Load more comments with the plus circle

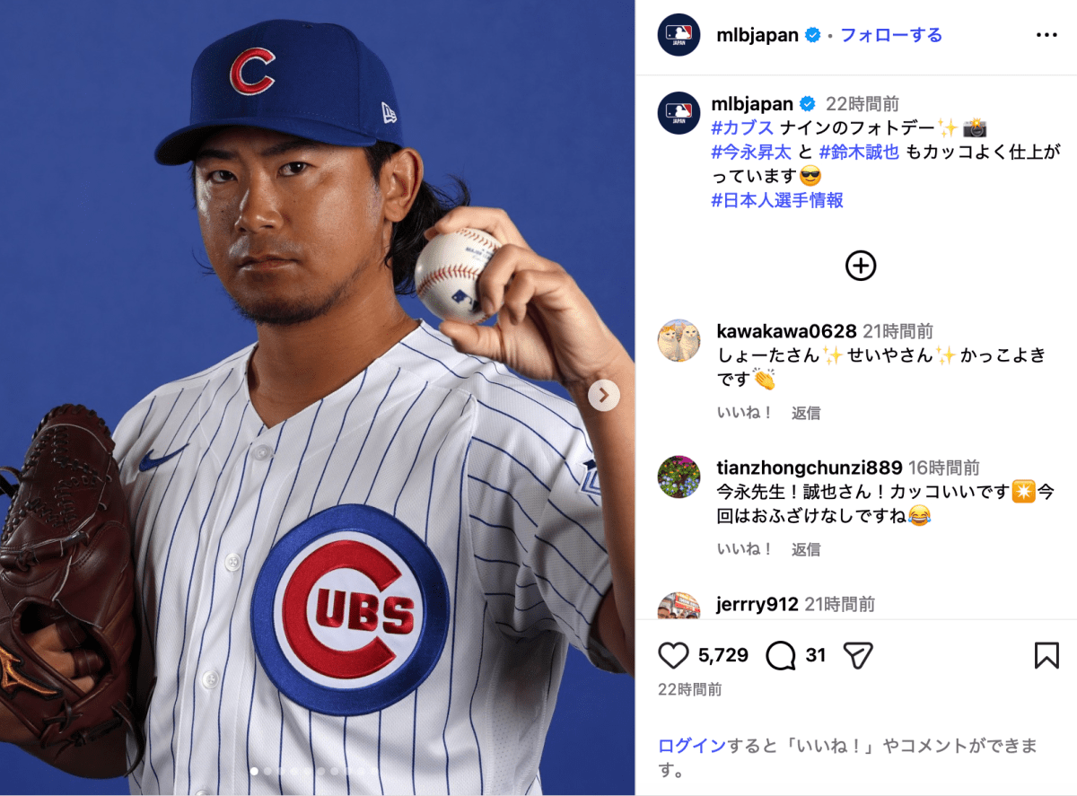pyautogui.click(x=861, y=266)
